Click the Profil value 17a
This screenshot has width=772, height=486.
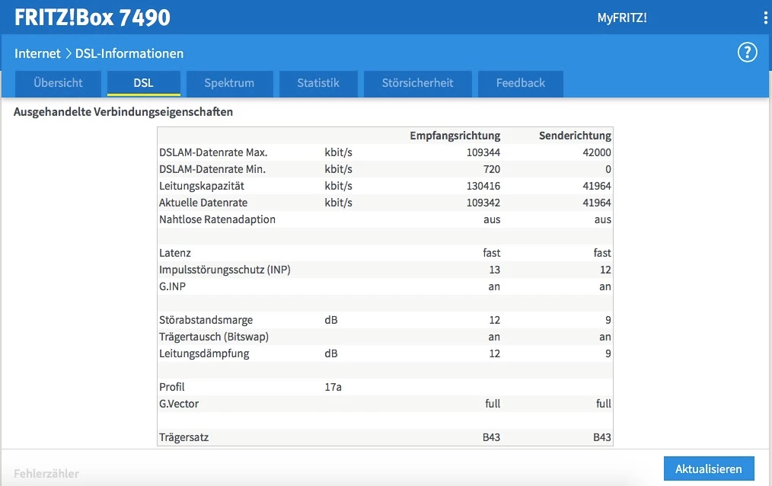pyautogui.click(x=333, y=387)
